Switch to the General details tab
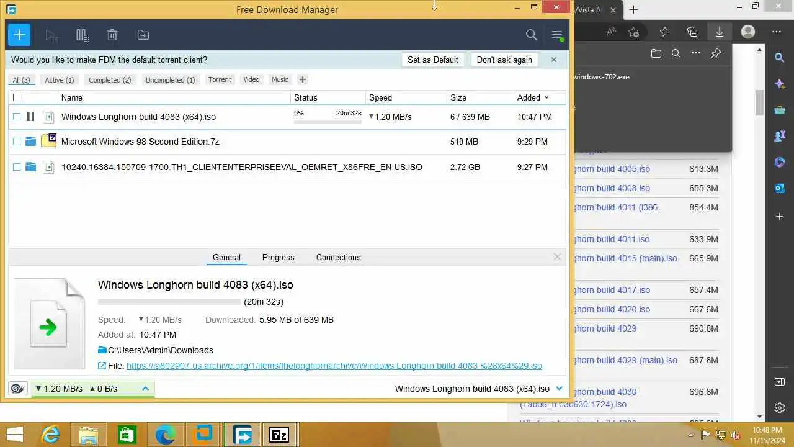Viewport: 794px width, 447px height. pos(226,257)
